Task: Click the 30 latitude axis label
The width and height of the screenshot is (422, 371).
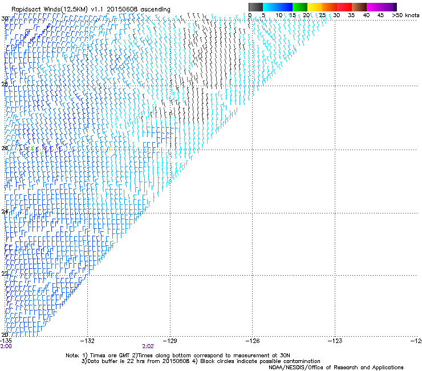Action: tap(5, 19)
